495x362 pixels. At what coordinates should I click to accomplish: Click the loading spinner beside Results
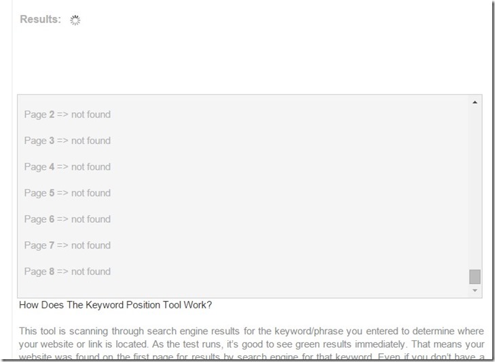pos(75,20)
